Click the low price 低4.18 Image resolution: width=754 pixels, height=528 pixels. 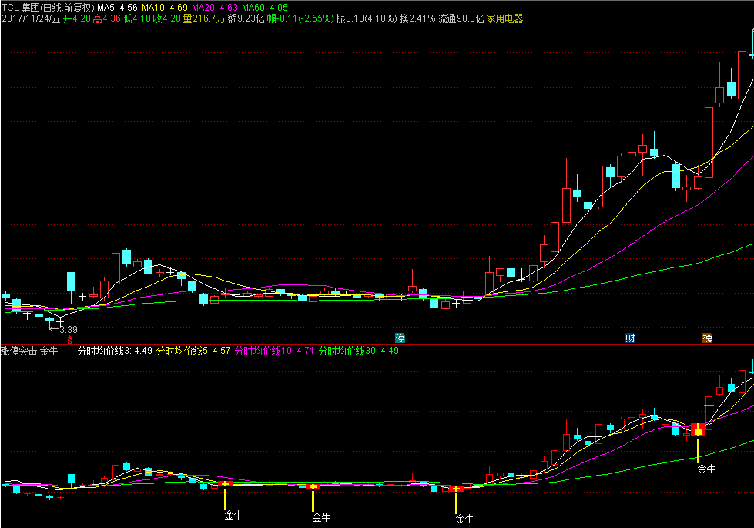point(137,18)
